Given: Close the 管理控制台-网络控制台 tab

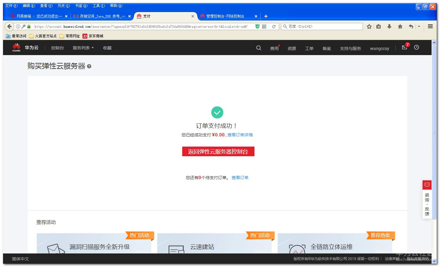Looking at the screenshot, I should (256, 16).
